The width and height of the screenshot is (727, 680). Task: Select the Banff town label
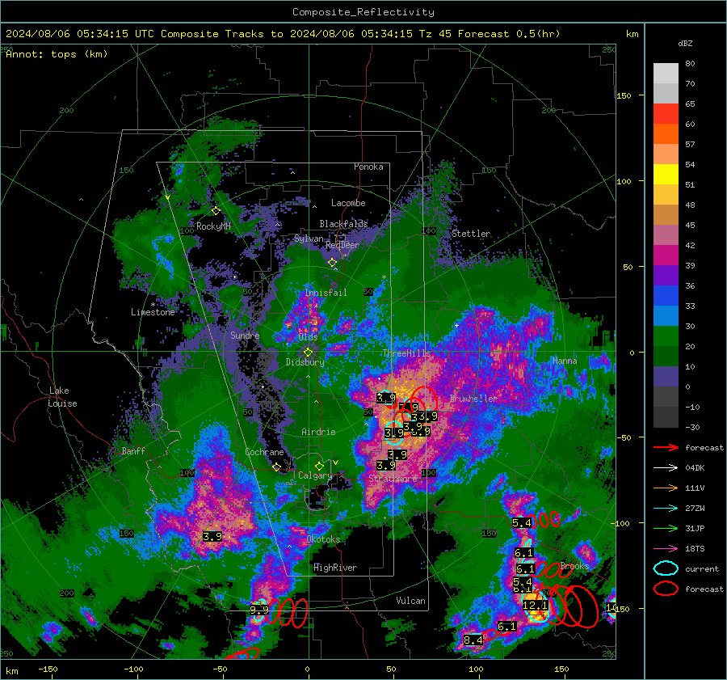point(133,450)
